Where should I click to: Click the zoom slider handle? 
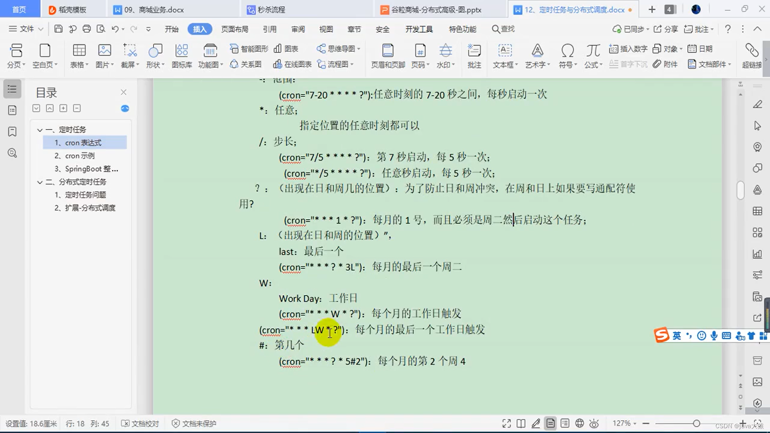pos(697,423)
